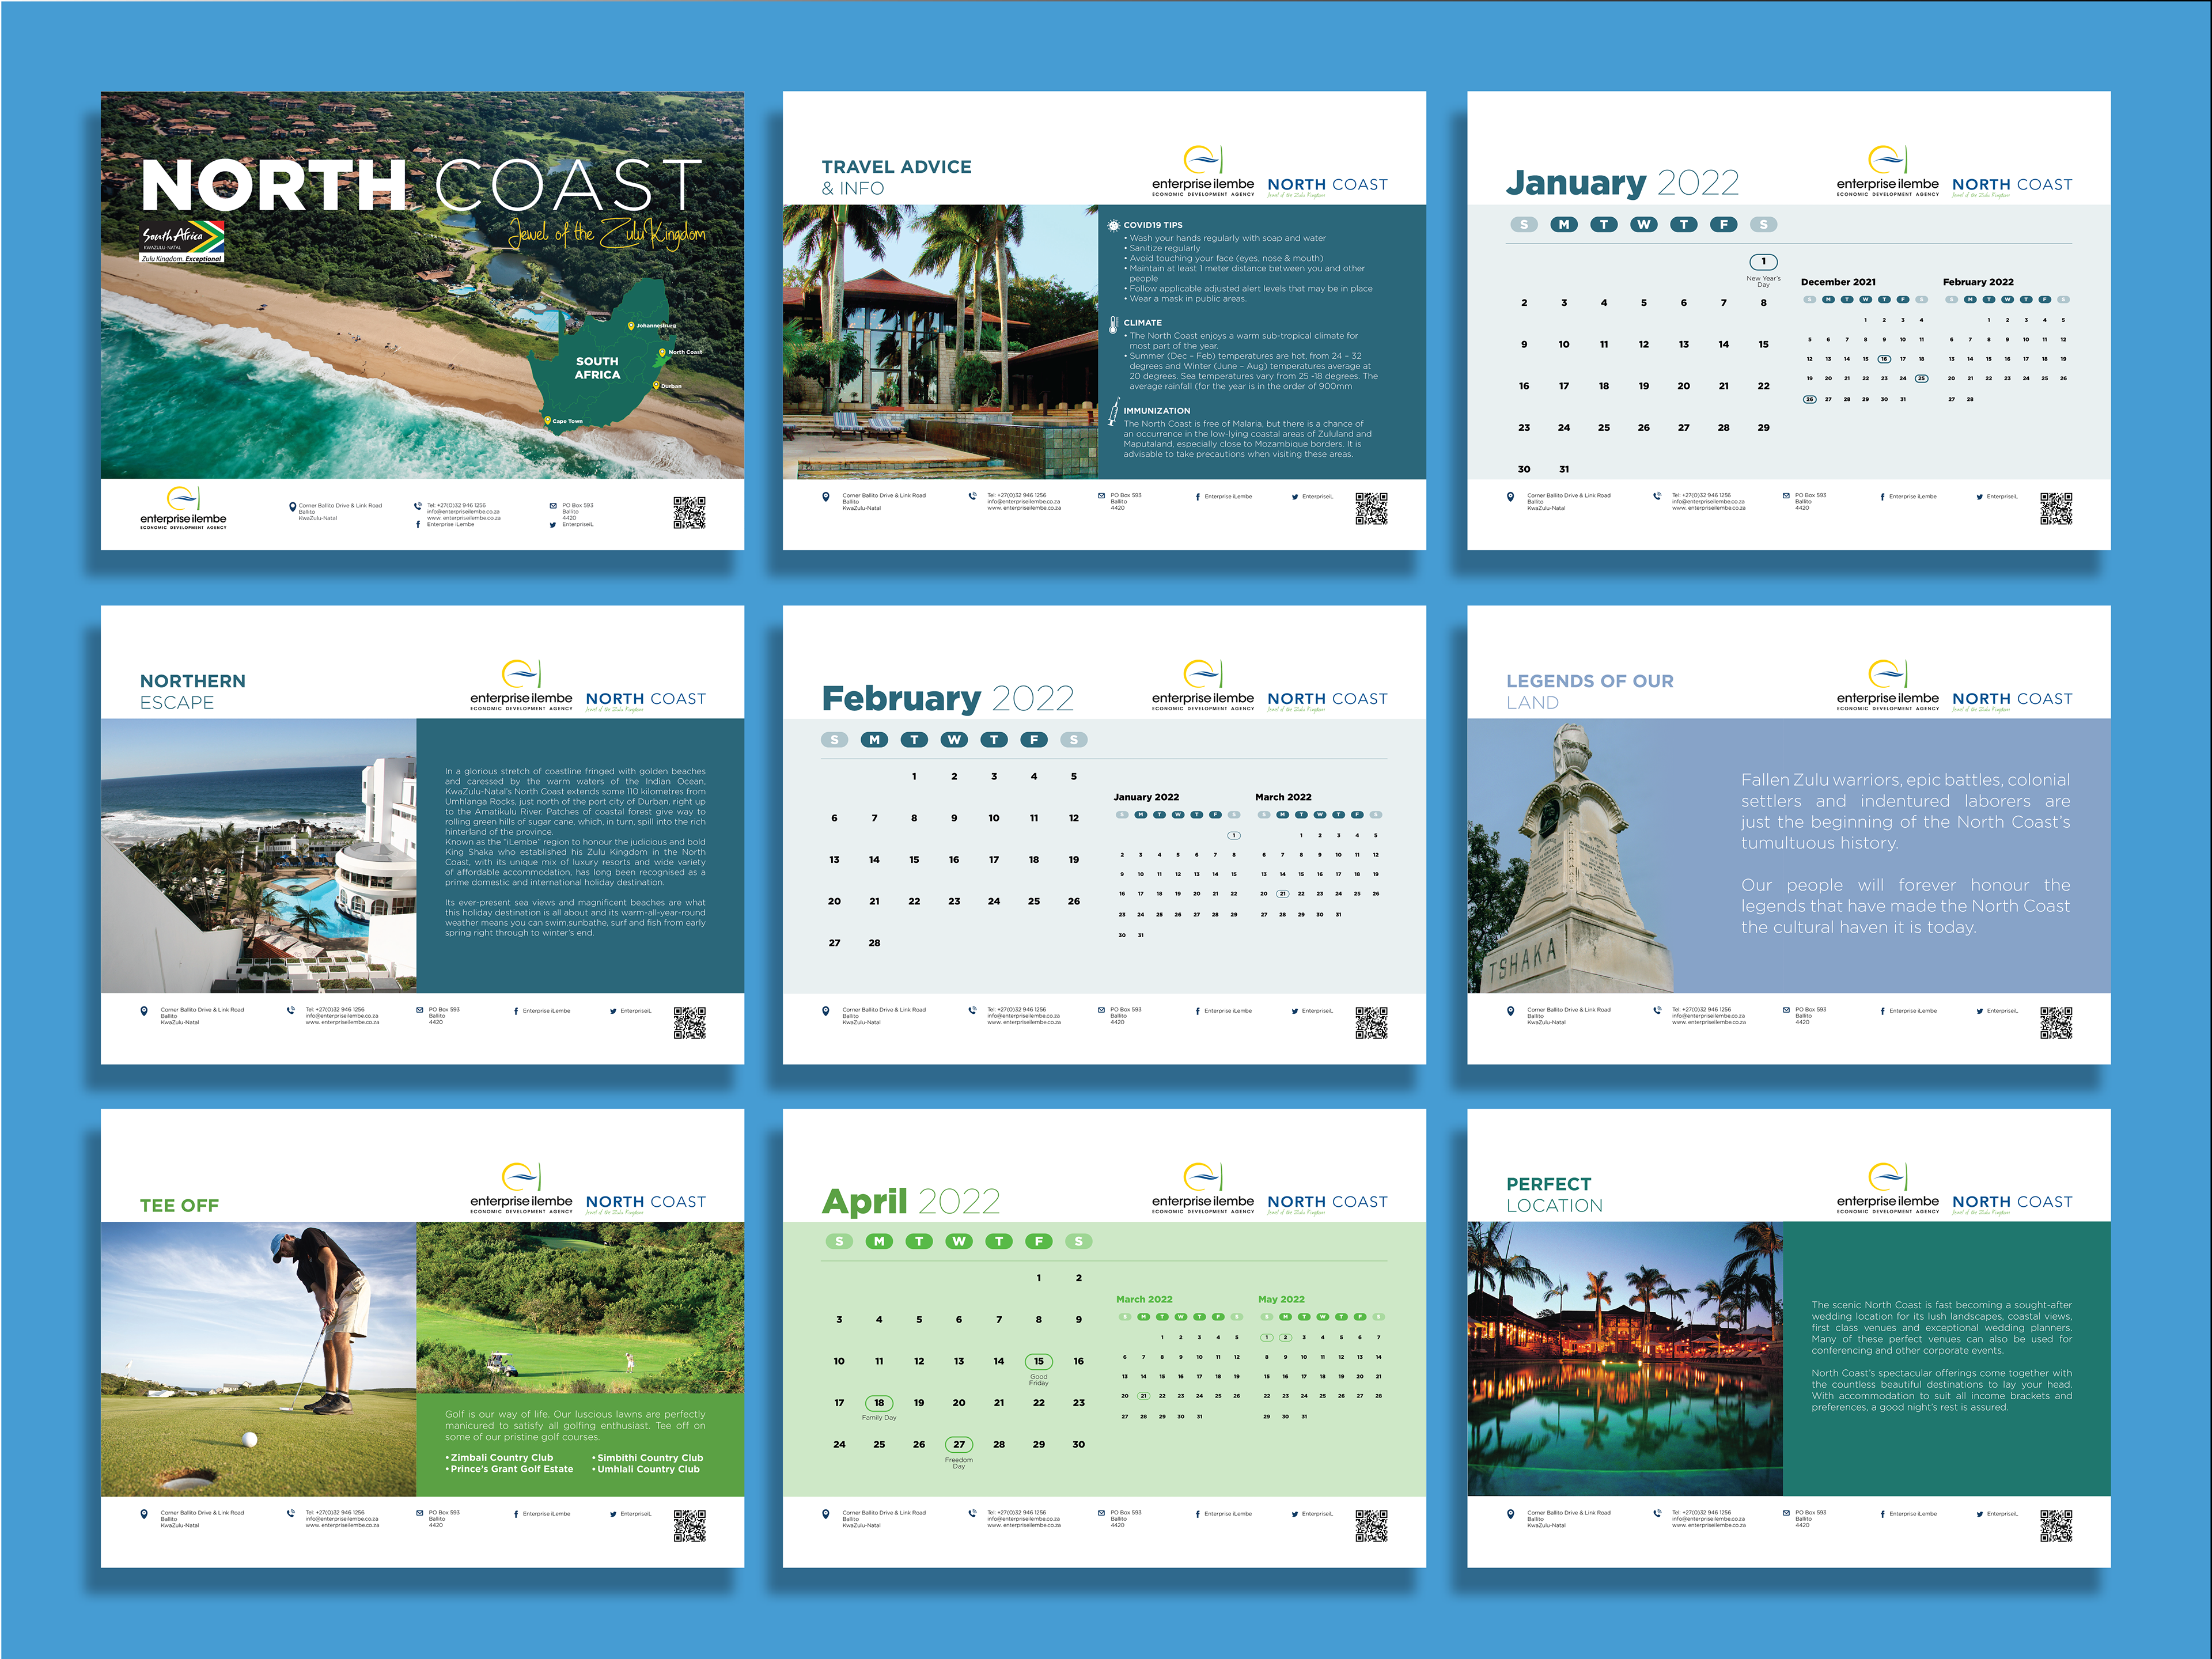Select circled New Year's Day date in January
This screenshot has height=1659, width=2212.
pos(1763,262)
